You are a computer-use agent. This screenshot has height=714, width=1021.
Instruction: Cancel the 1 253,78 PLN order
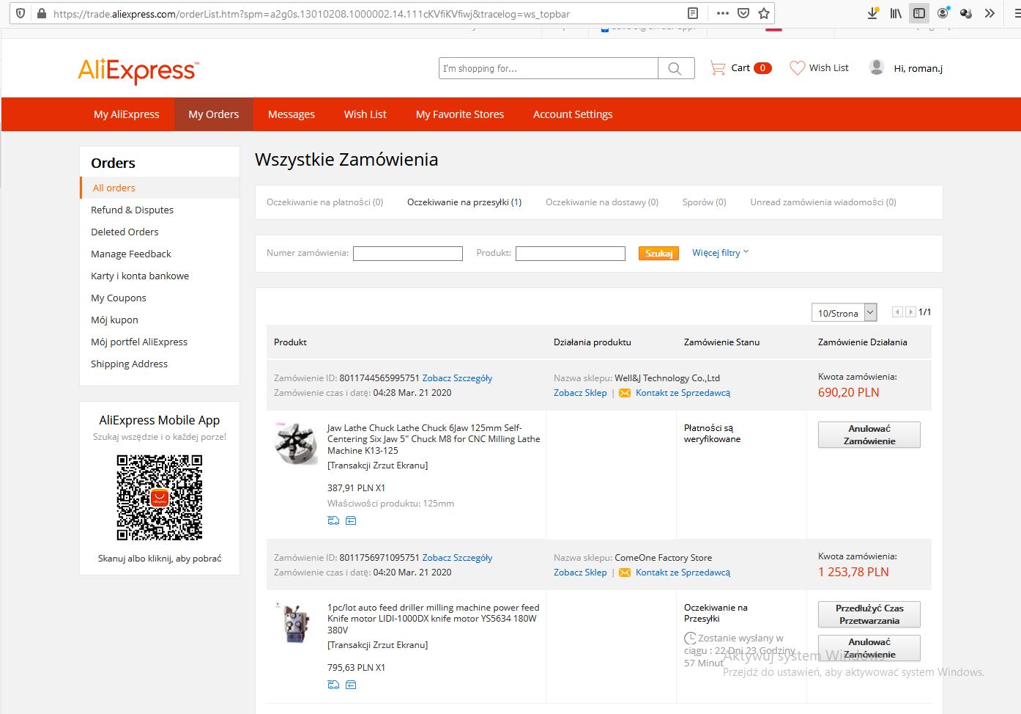[869, 648]
